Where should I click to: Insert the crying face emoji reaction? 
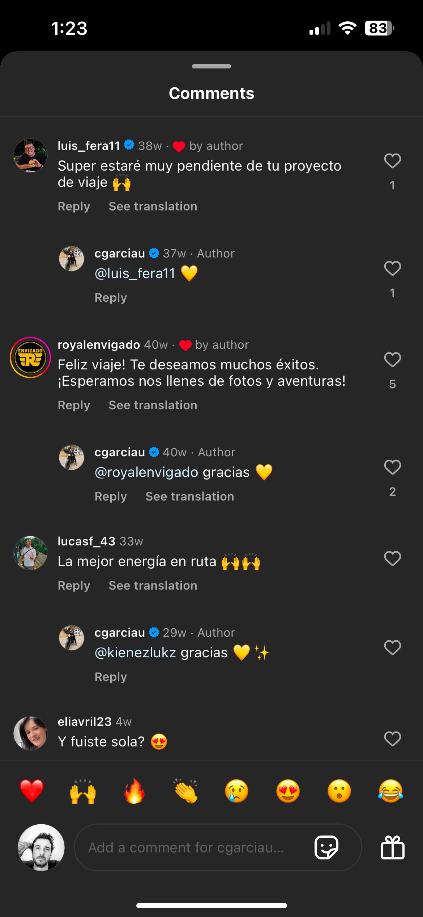(x=237, y=791)
